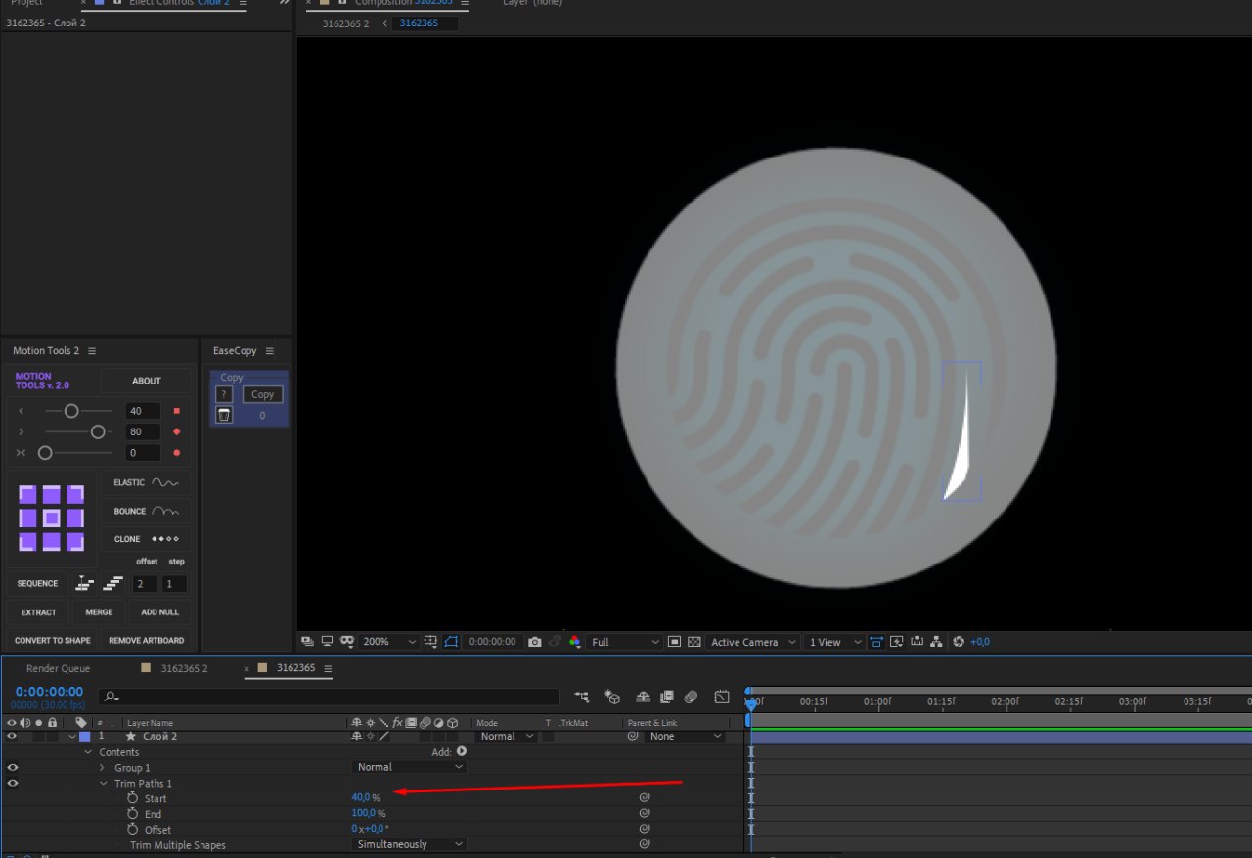The width and height of the screenshot is (1252, 858).
Task: Toggle the Trim Paths 1 eye
Action: click(12, 783)
